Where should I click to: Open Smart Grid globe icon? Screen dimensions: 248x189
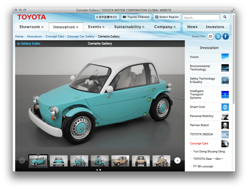point(225,107)
